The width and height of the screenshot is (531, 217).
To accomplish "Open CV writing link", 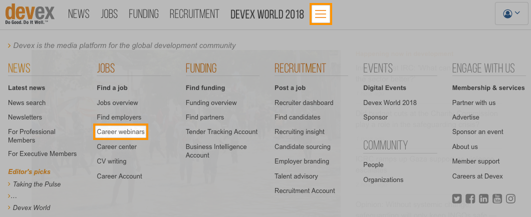I will 111,161.
